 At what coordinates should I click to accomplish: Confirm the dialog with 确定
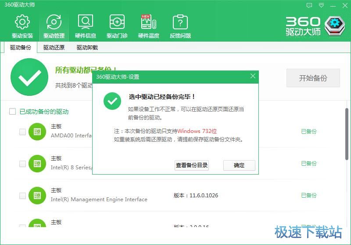pyautogui.click(x=239, y=165)
